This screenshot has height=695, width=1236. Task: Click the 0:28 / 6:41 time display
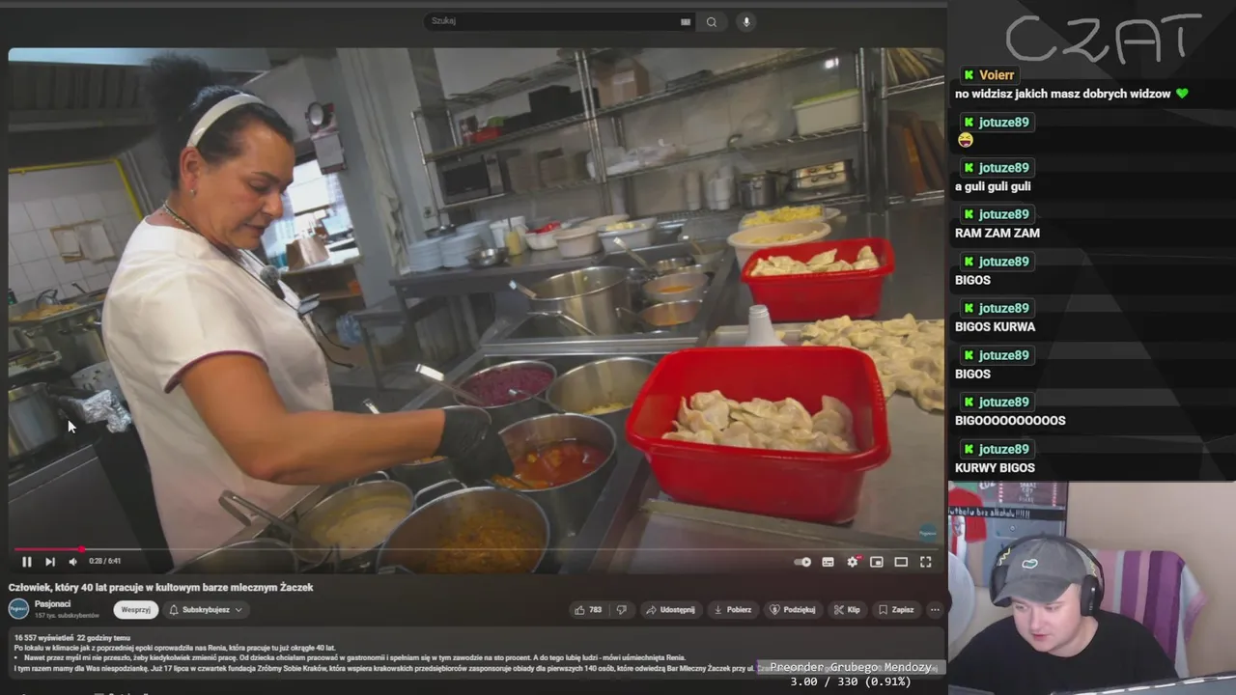click(x=104, y=562)
